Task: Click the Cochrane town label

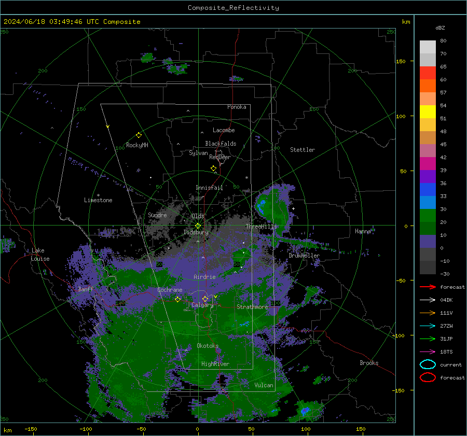Action: (170, 290)
